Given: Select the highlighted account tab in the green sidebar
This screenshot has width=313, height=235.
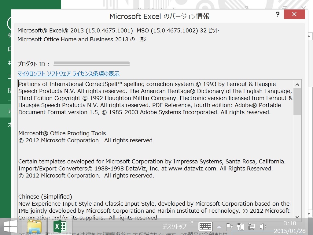Looking at the screenshot, I should [x=6, y=111].
